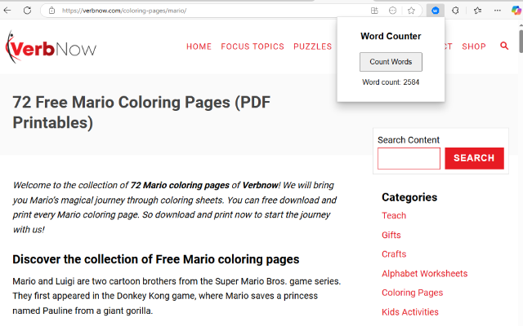This screenshot has height=326, width=523.
Task: Click the "Word Counter" popup title
Action: coord(391,36)
